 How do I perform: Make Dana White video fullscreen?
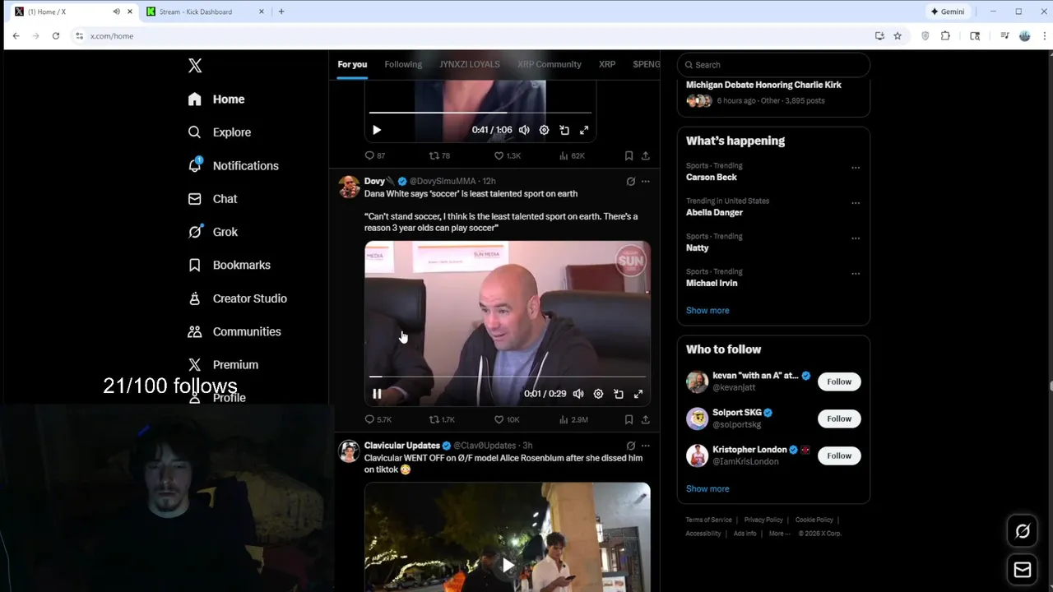click(x=638, y=394)
